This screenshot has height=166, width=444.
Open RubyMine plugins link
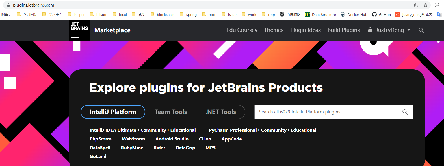tap(132, 148)
